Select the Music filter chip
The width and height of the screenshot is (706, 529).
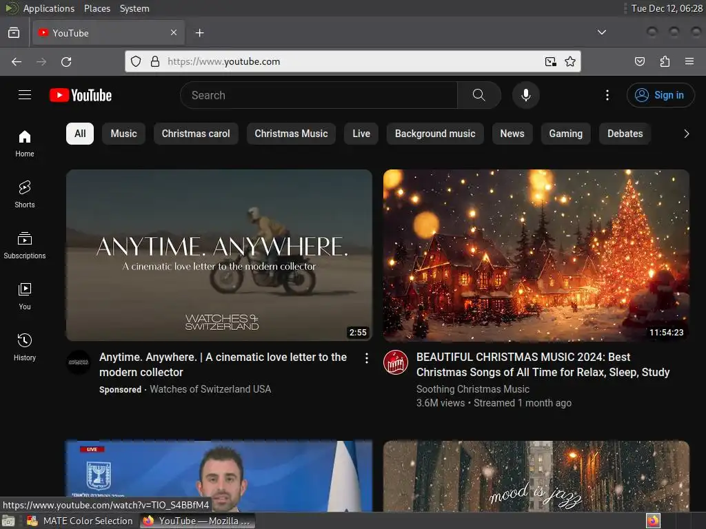(x=124, y=134)
